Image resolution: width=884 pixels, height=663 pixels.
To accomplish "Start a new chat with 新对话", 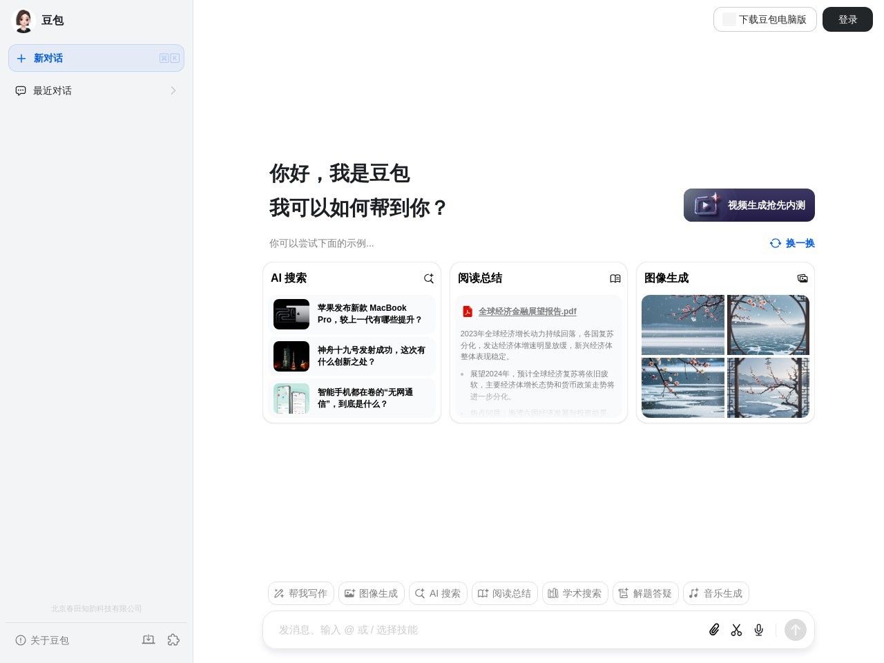I will (x=96, y=58).
